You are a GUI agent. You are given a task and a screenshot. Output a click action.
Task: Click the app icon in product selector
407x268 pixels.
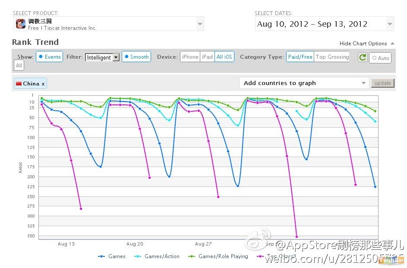21,24
